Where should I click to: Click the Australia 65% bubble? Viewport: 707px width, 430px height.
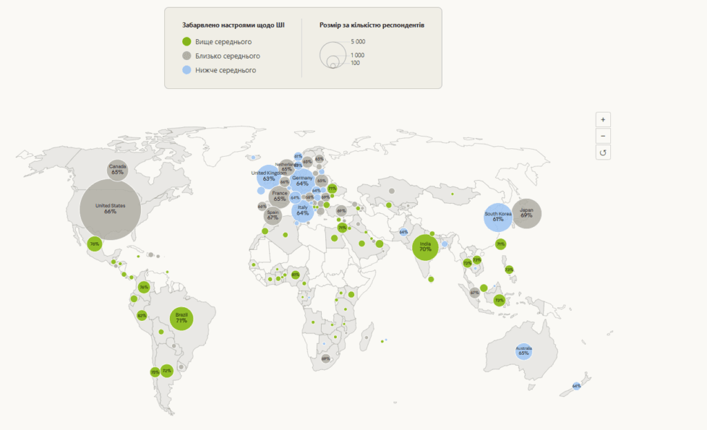click(524, 351)
